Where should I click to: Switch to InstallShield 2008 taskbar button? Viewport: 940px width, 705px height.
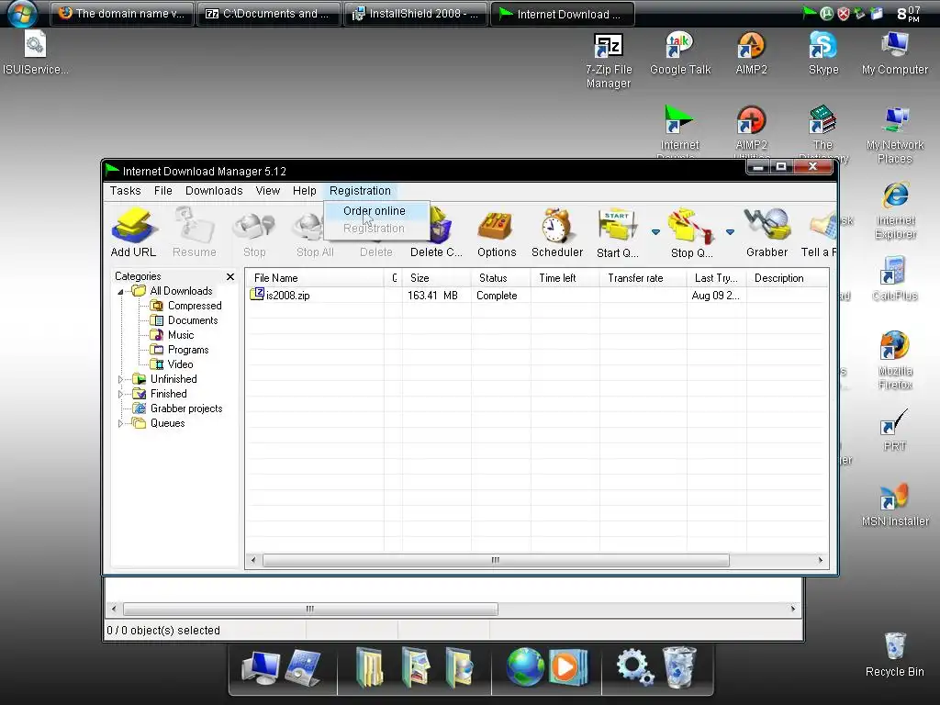click(x=416, y=14)
